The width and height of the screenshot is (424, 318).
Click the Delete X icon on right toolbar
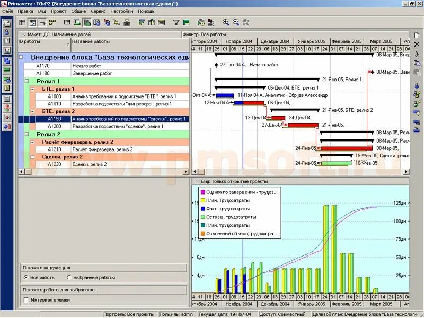point(417,45)
